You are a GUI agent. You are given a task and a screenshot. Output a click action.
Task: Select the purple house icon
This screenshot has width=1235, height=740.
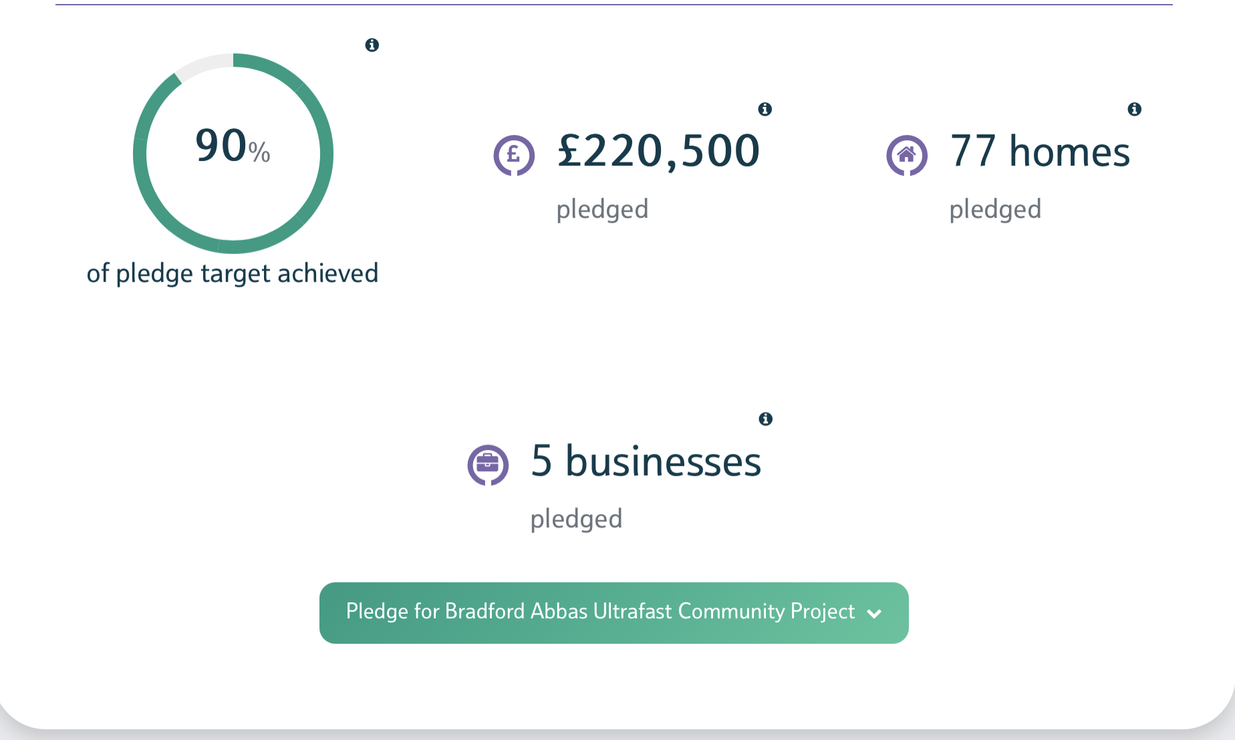coord(907,155)
